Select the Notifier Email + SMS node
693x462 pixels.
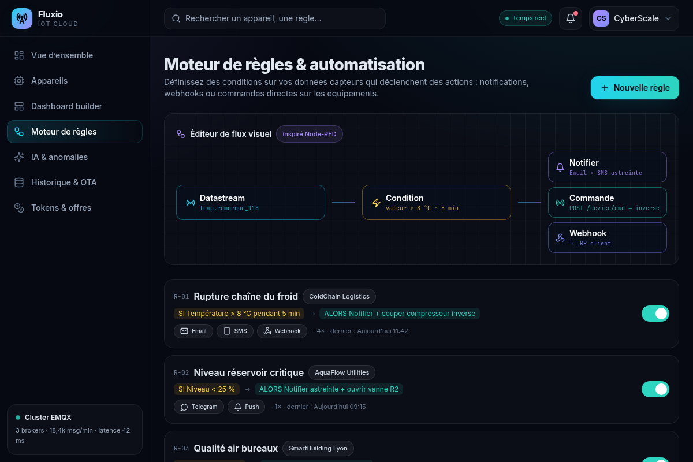(x=608, y=167)
